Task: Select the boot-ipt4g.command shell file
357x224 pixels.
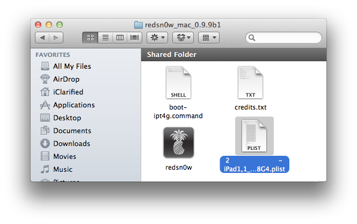Action: (x=178, y=83)
